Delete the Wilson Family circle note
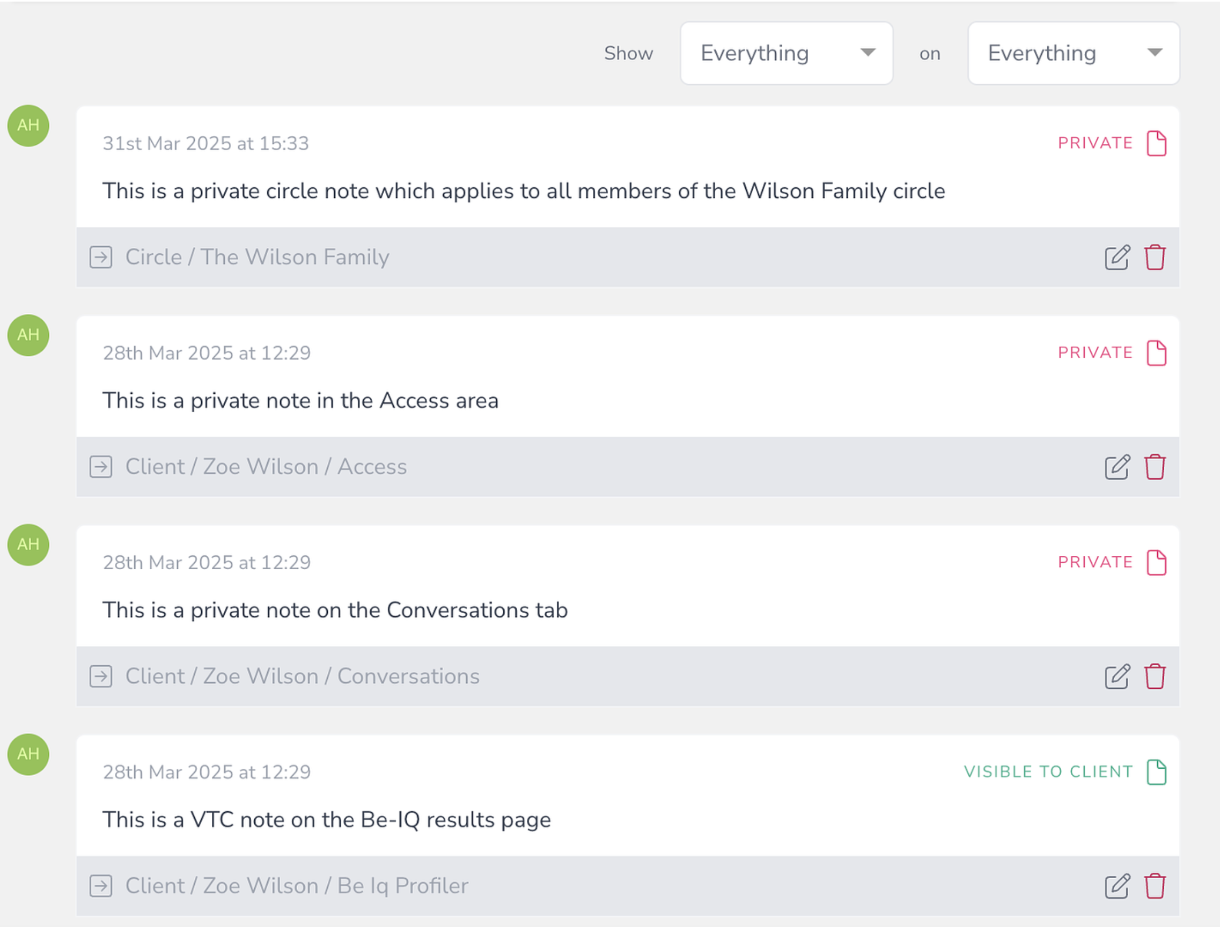This screenshot has width=1220, height=927. (1155, 257)
